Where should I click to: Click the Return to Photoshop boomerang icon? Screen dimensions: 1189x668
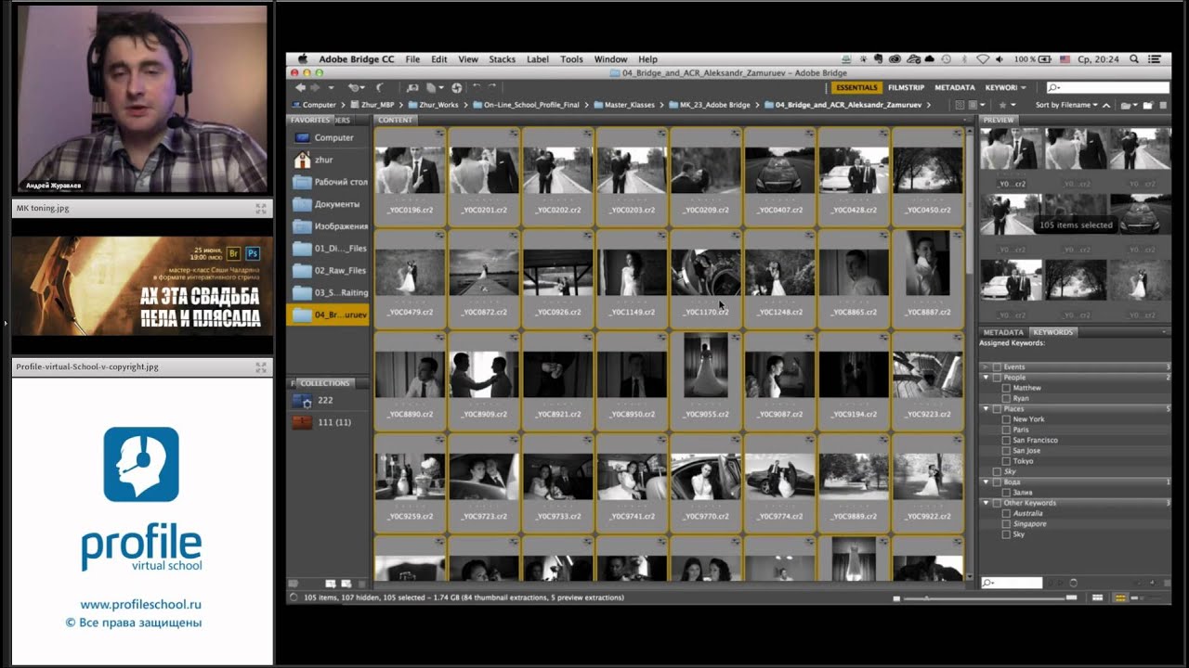tap(379, 87)
